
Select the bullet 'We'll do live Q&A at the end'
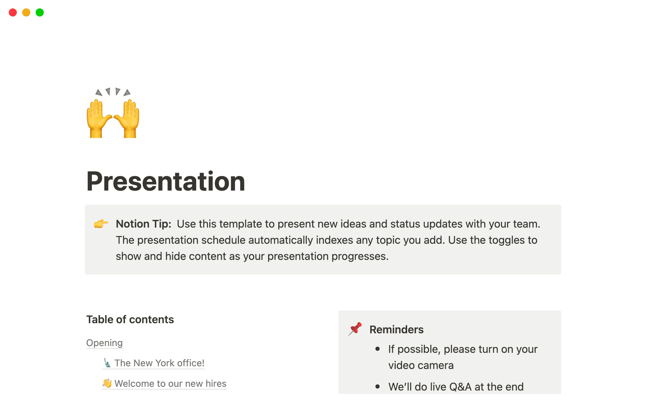click(x=456, y=386)
